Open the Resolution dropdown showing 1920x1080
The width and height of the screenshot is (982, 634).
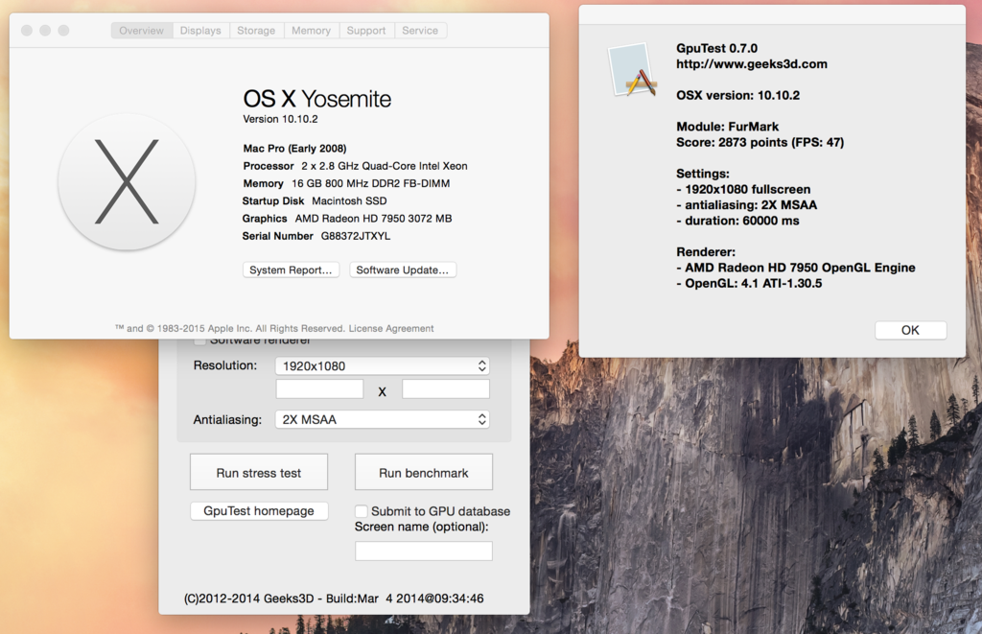click(382, 365)
